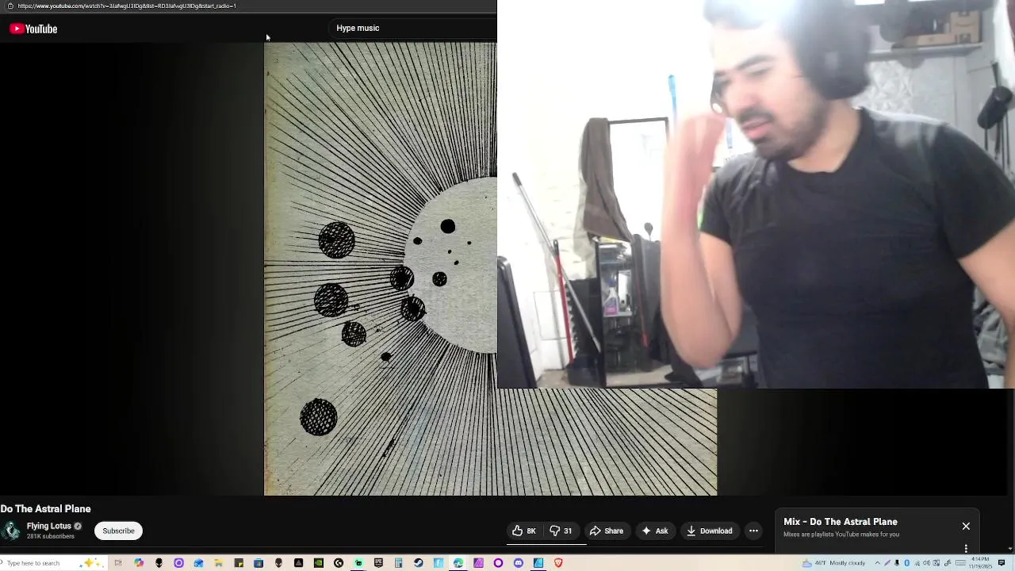
Task: Click the browser URL address bar
Action: tap(127, 6)
